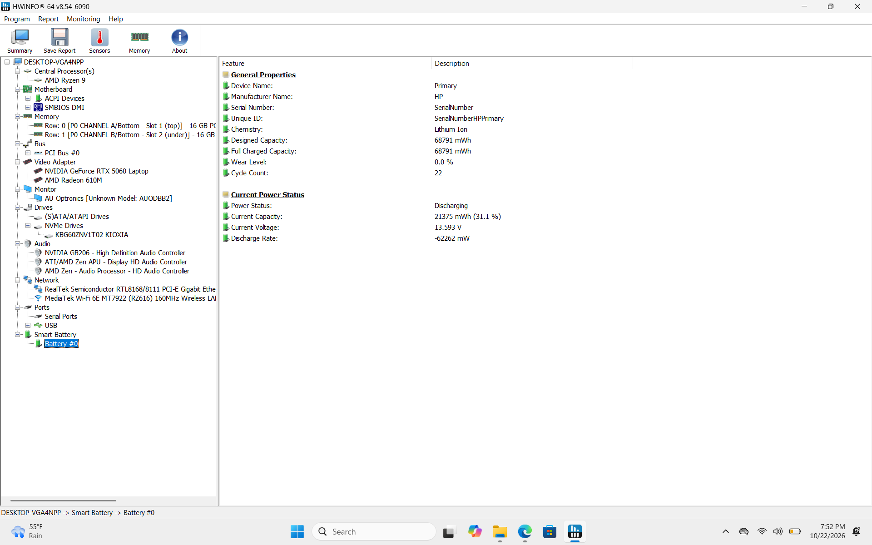872x545 pixels.
Task: Collapse the Central Processor(s) node
Action: (x=17, y=71)
